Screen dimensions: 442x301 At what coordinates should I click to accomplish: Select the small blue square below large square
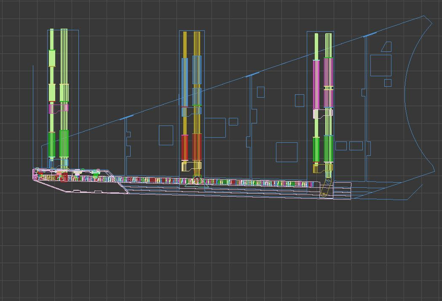pos(388,83)
